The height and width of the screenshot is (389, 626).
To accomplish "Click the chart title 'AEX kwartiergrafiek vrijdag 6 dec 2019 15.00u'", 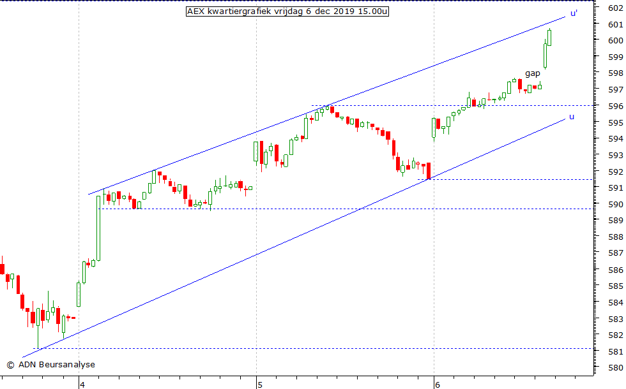I will click(287, 11).
